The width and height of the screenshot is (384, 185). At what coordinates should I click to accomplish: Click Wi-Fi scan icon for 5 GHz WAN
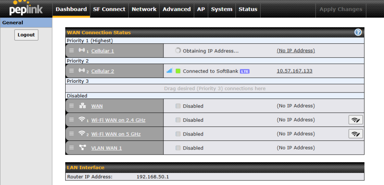click(x=355, y=134)
